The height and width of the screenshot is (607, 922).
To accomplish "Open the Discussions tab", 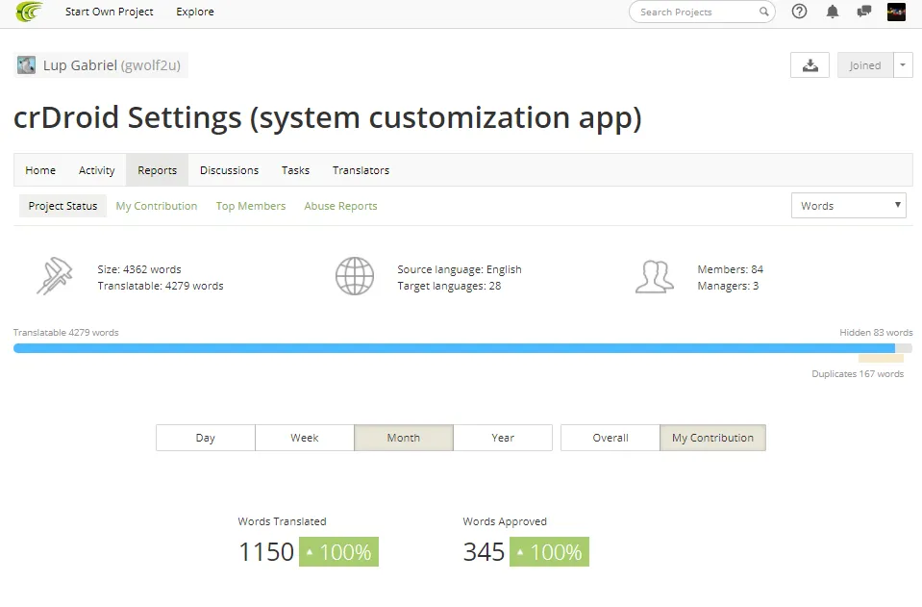I will tap(229, 170).
